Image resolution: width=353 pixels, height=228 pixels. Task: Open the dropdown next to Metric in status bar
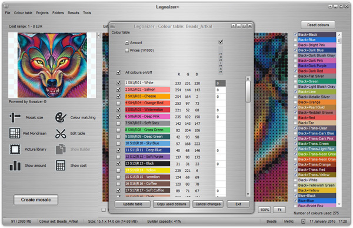[303, 222]
